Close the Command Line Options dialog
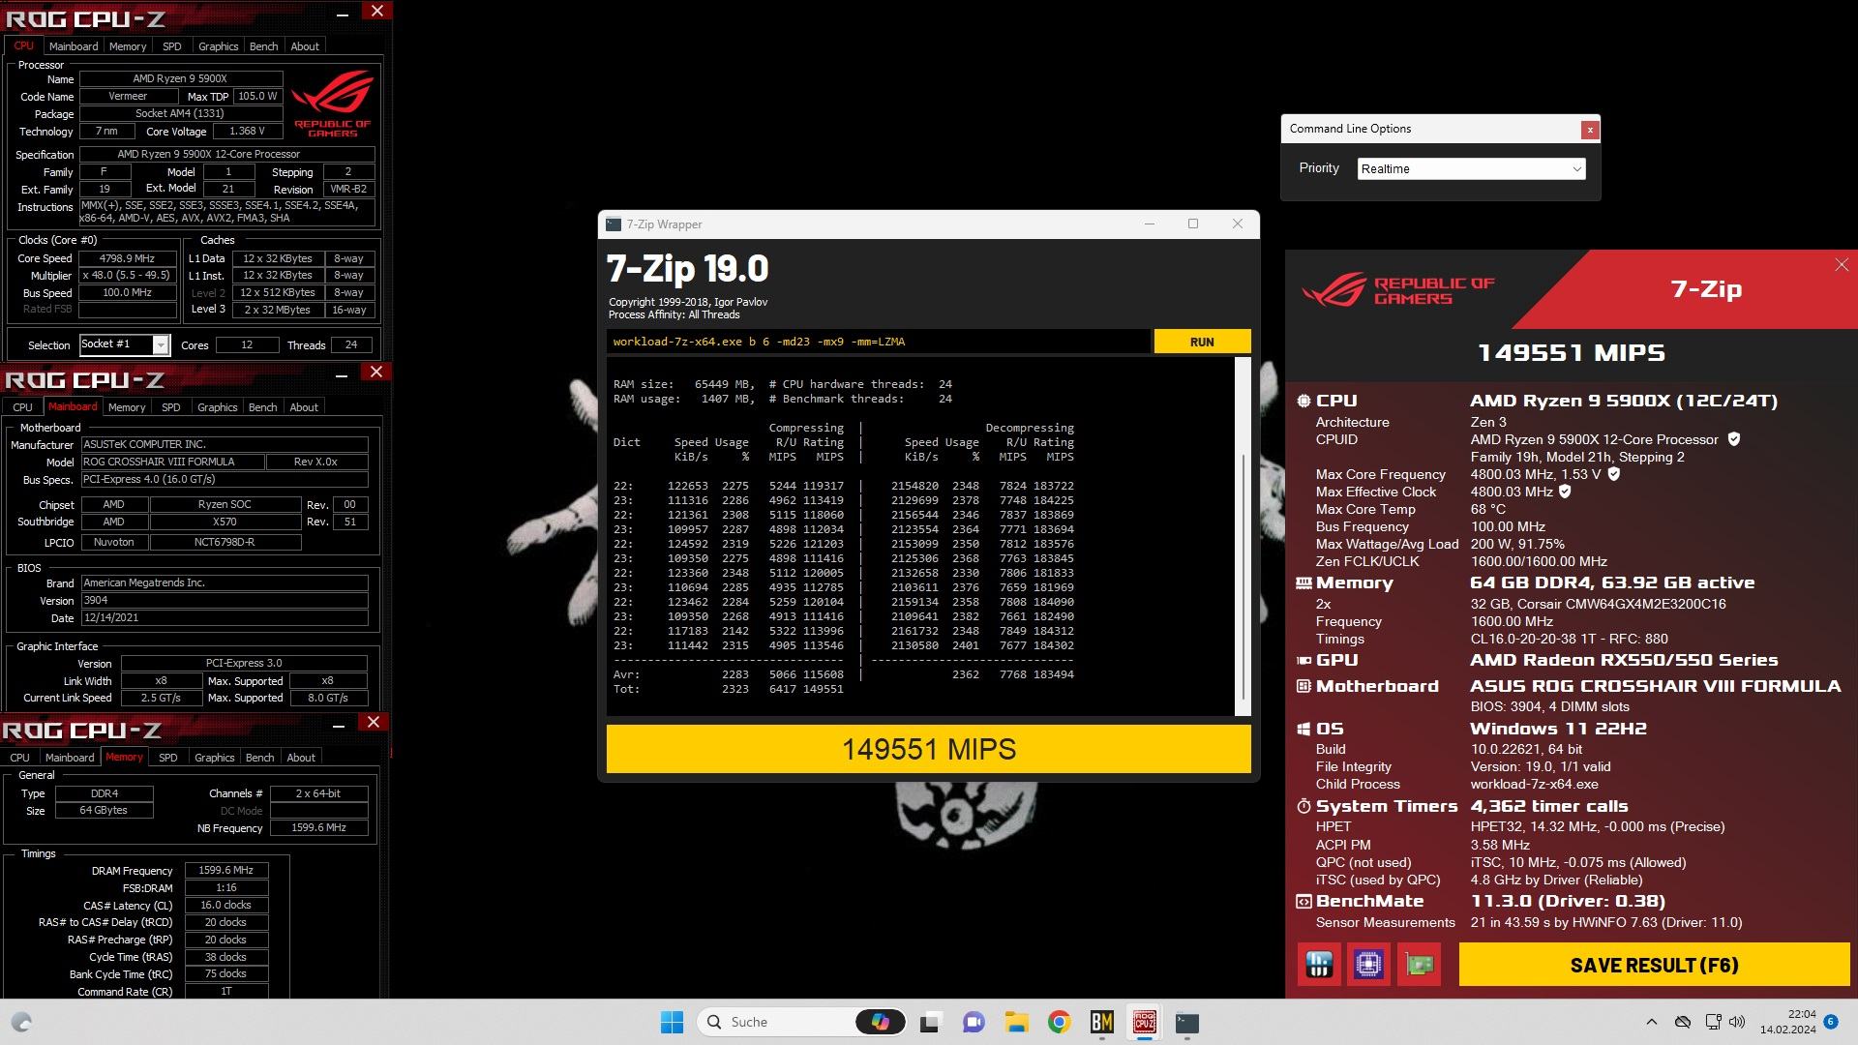Viewport: 1858px width, 1045px height. (1589, 130)
